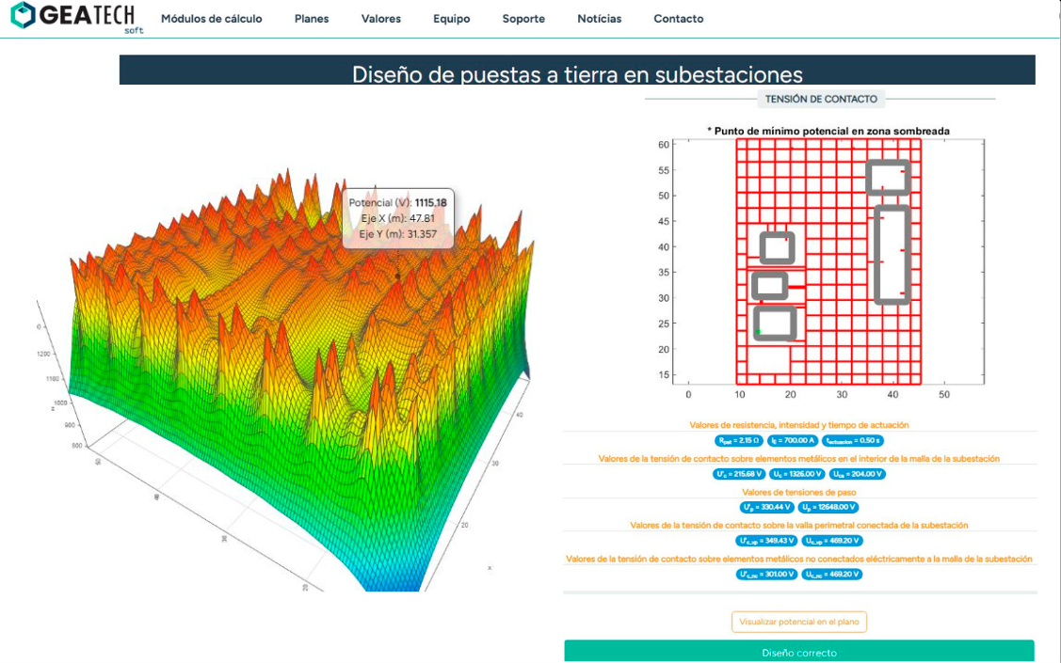Select the t actuación = 0.50 s badge
1061x663 pixels.
pyautogui.click(x=852, y=440)
